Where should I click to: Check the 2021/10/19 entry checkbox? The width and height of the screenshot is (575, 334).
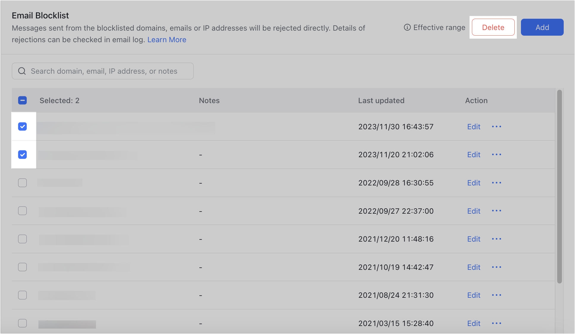point(23,267)
